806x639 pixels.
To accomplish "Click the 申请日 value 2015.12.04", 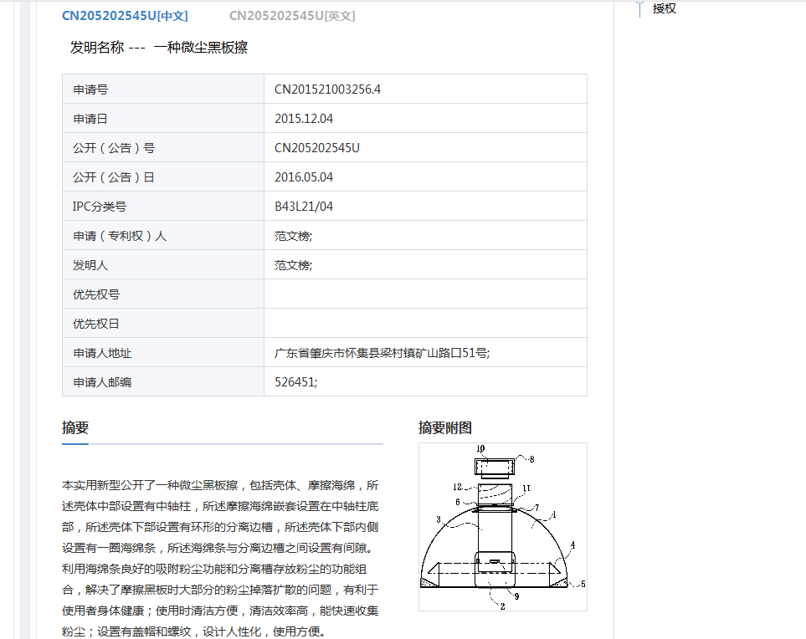I will coord(304,119).
